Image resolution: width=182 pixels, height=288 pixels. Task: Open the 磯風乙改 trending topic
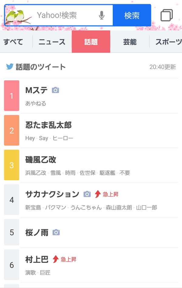coord(41,160)
